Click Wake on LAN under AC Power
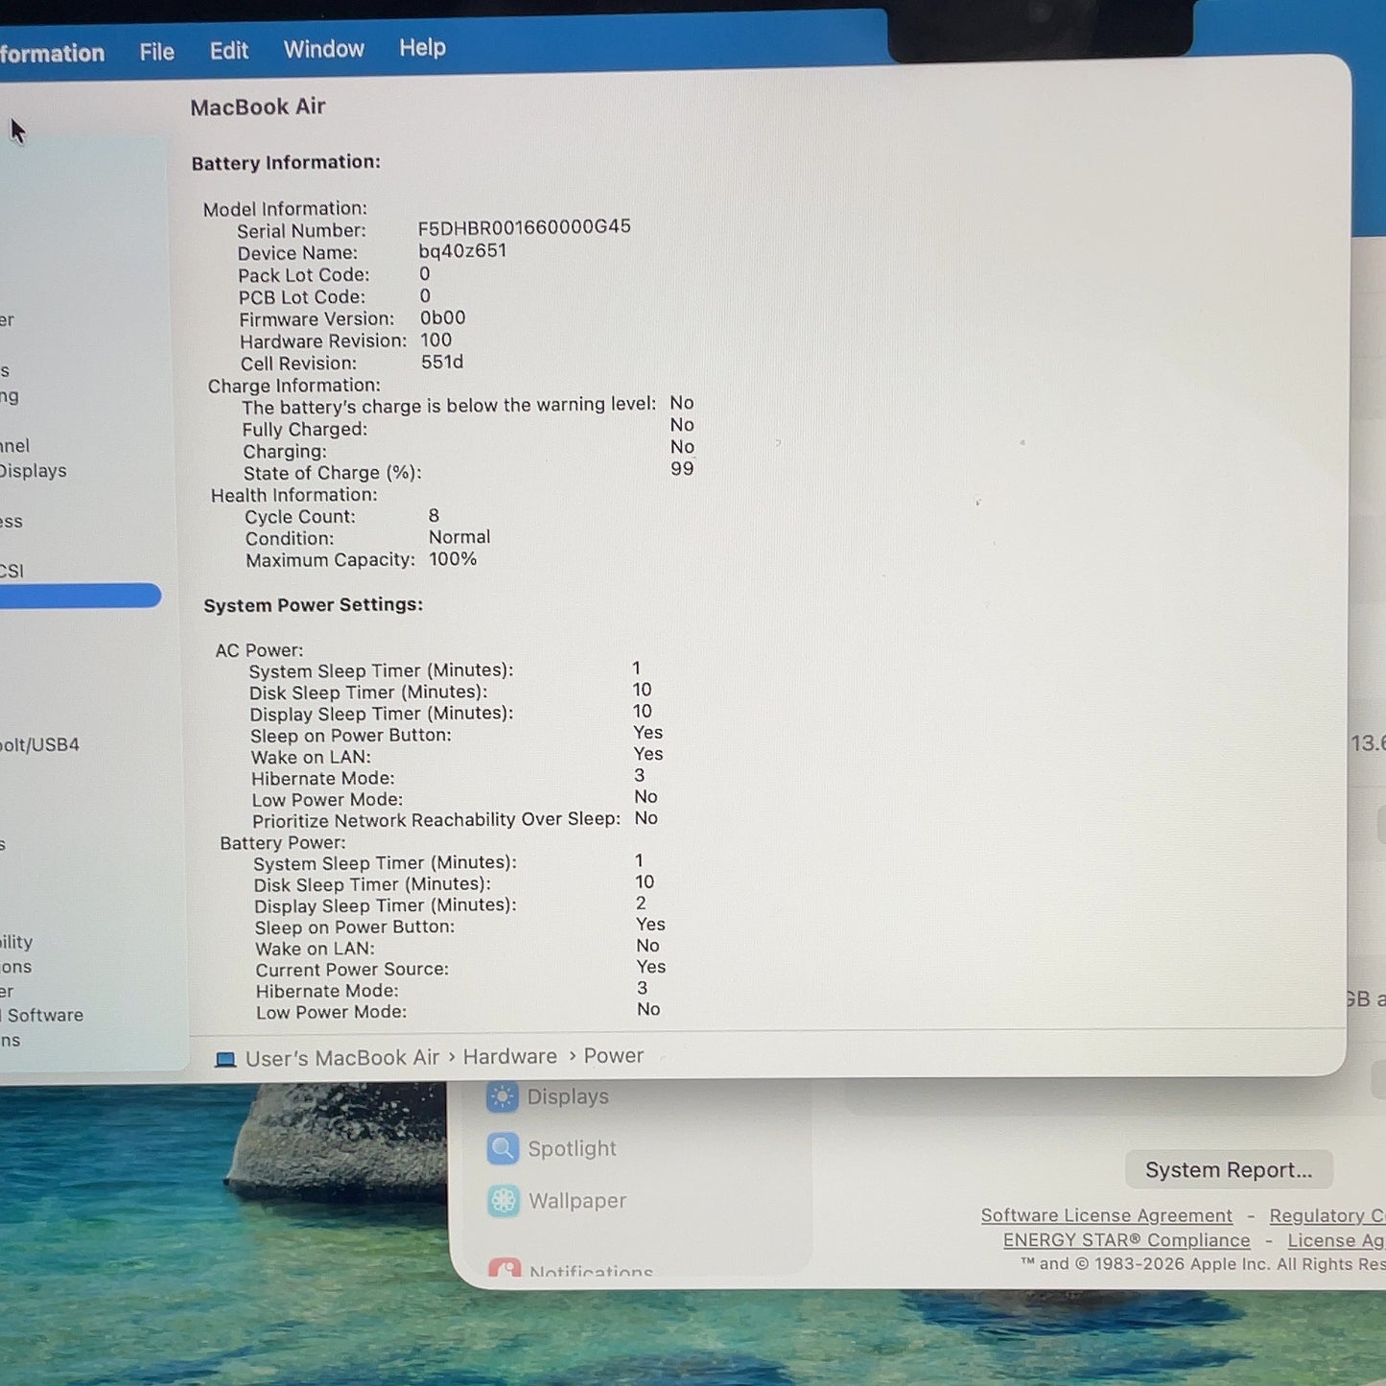The height and width of the screenshot is (1386, 1386). click(x=311, y=757)
